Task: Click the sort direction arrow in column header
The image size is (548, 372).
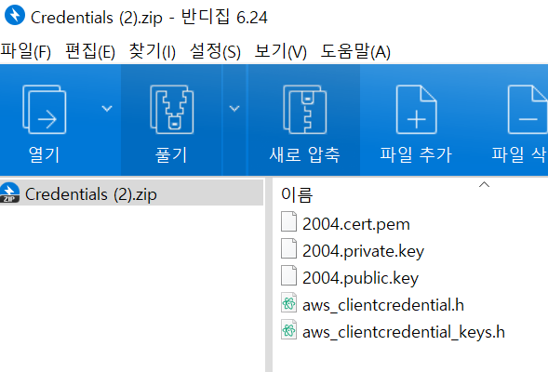Action: tap(484, 184)
